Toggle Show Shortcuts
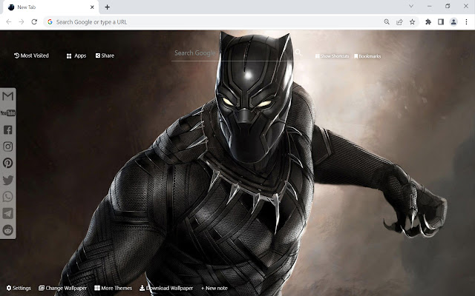Viewport: 475px width, 296px height. [x=332, y=56]
